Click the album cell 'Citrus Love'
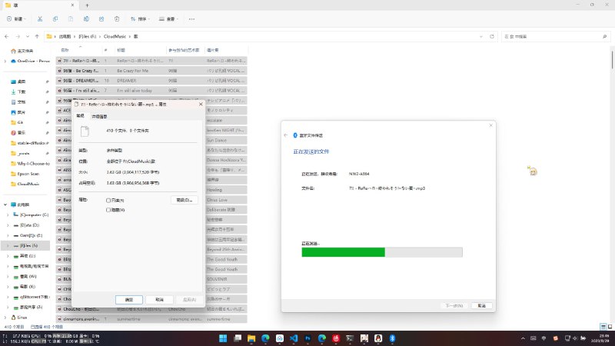 [217, 200]
